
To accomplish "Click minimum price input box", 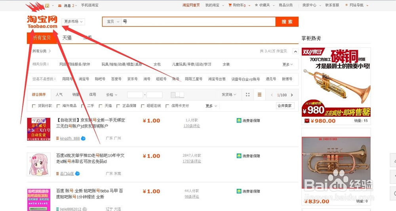I will point(135,95).
